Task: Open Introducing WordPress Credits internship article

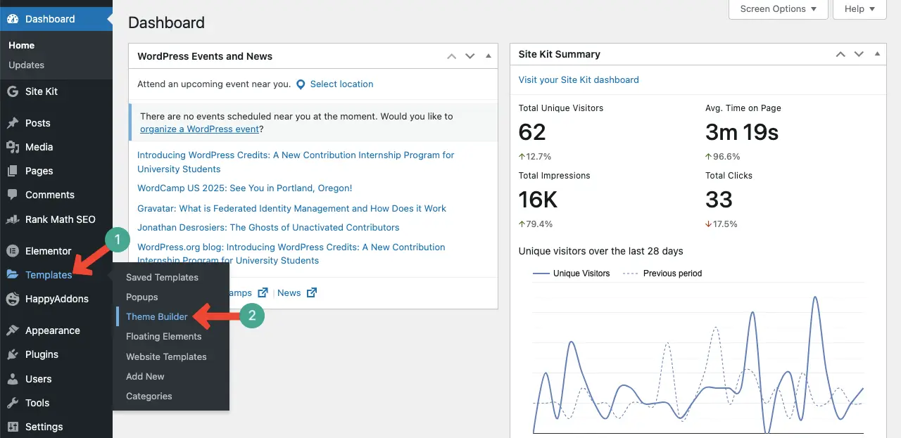Action: click(x=296, y=162)
